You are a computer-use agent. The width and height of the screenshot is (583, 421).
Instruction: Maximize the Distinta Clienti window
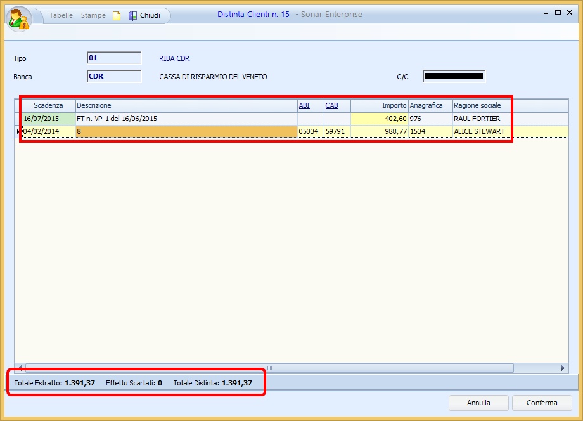tap(558, 12)
